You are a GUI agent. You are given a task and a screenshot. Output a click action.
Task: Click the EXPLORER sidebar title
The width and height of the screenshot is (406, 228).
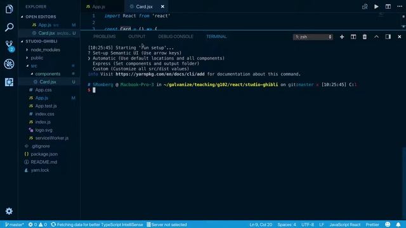point(36,6)
